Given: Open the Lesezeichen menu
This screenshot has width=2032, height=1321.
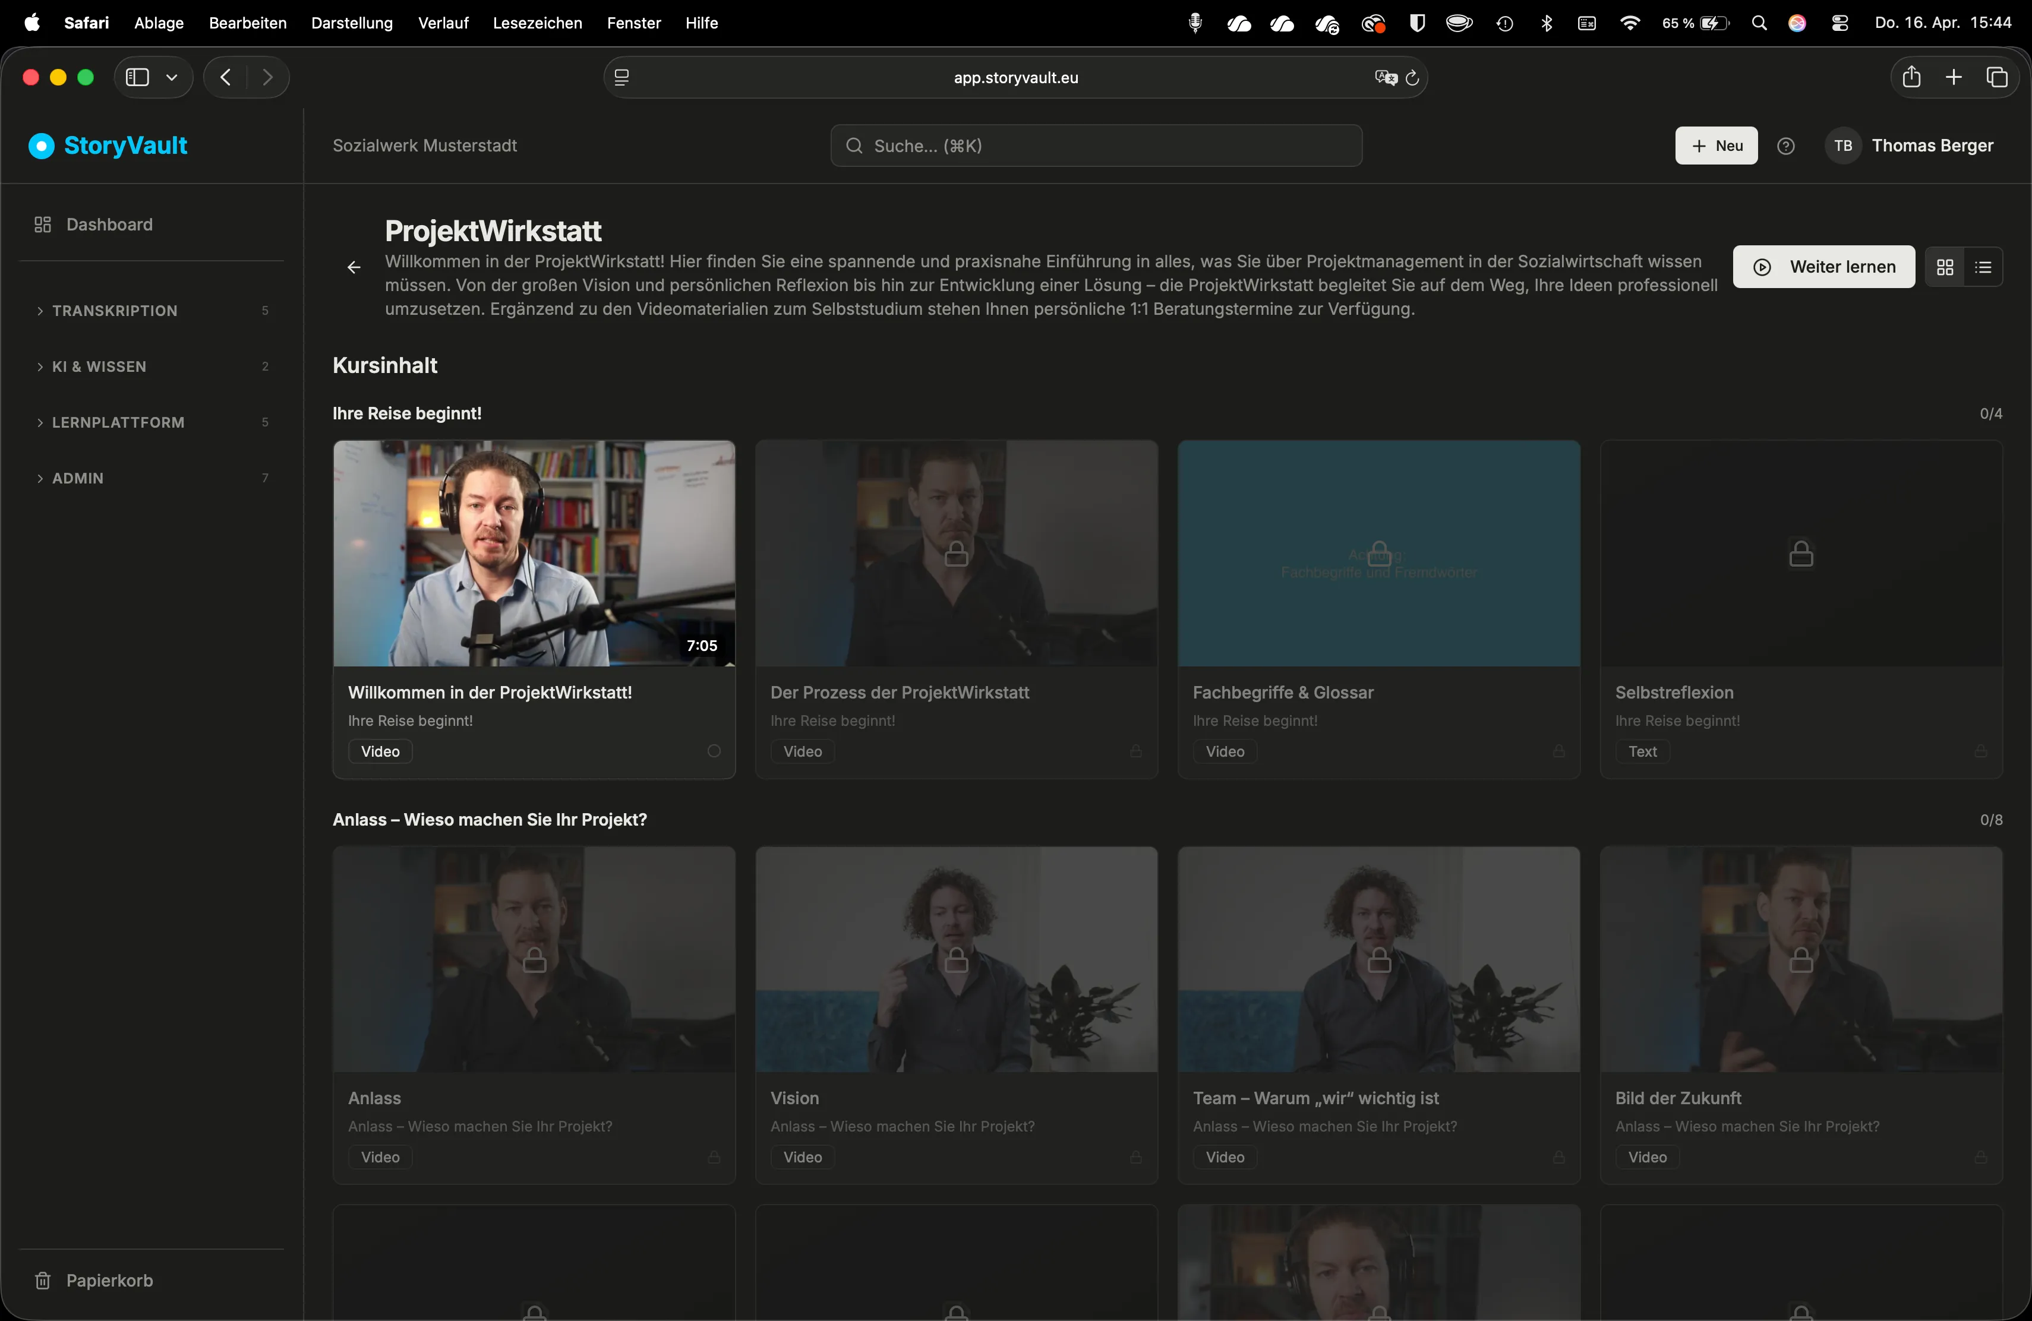Looking at the screenshot, I should [x=537, y=23].
